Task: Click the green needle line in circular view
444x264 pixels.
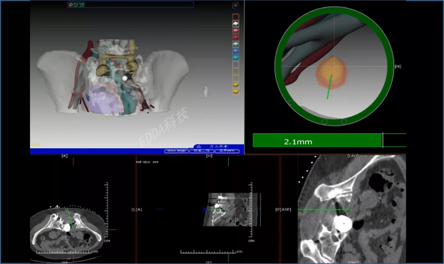Action: pyautogui.click(x=330, y=87)
